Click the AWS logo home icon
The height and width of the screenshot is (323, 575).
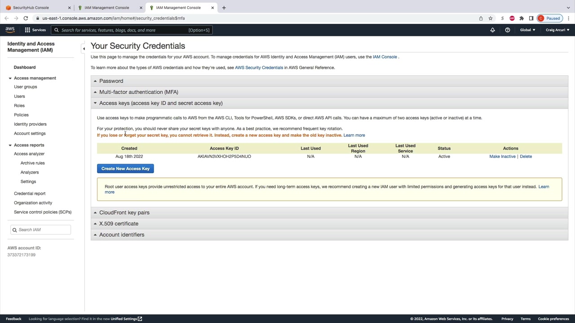click(10, 30)
